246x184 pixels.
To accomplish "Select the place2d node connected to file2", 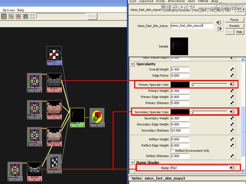I will pyautogui.click(x=15, y=171).
